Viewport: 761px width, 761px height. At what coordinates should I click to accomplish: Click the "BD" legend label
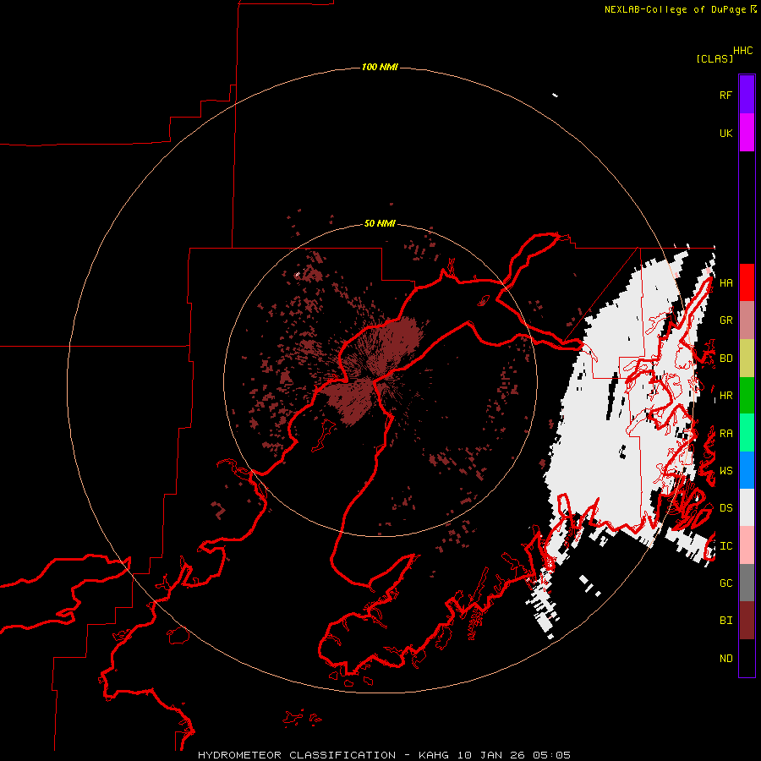coord(725,359)
